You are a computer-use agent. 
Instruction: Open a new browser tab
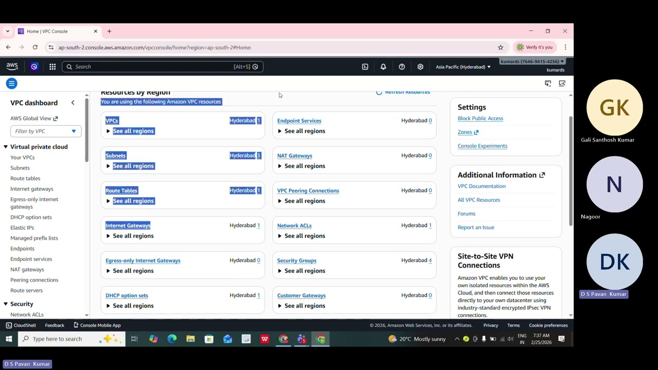point(109,31)
